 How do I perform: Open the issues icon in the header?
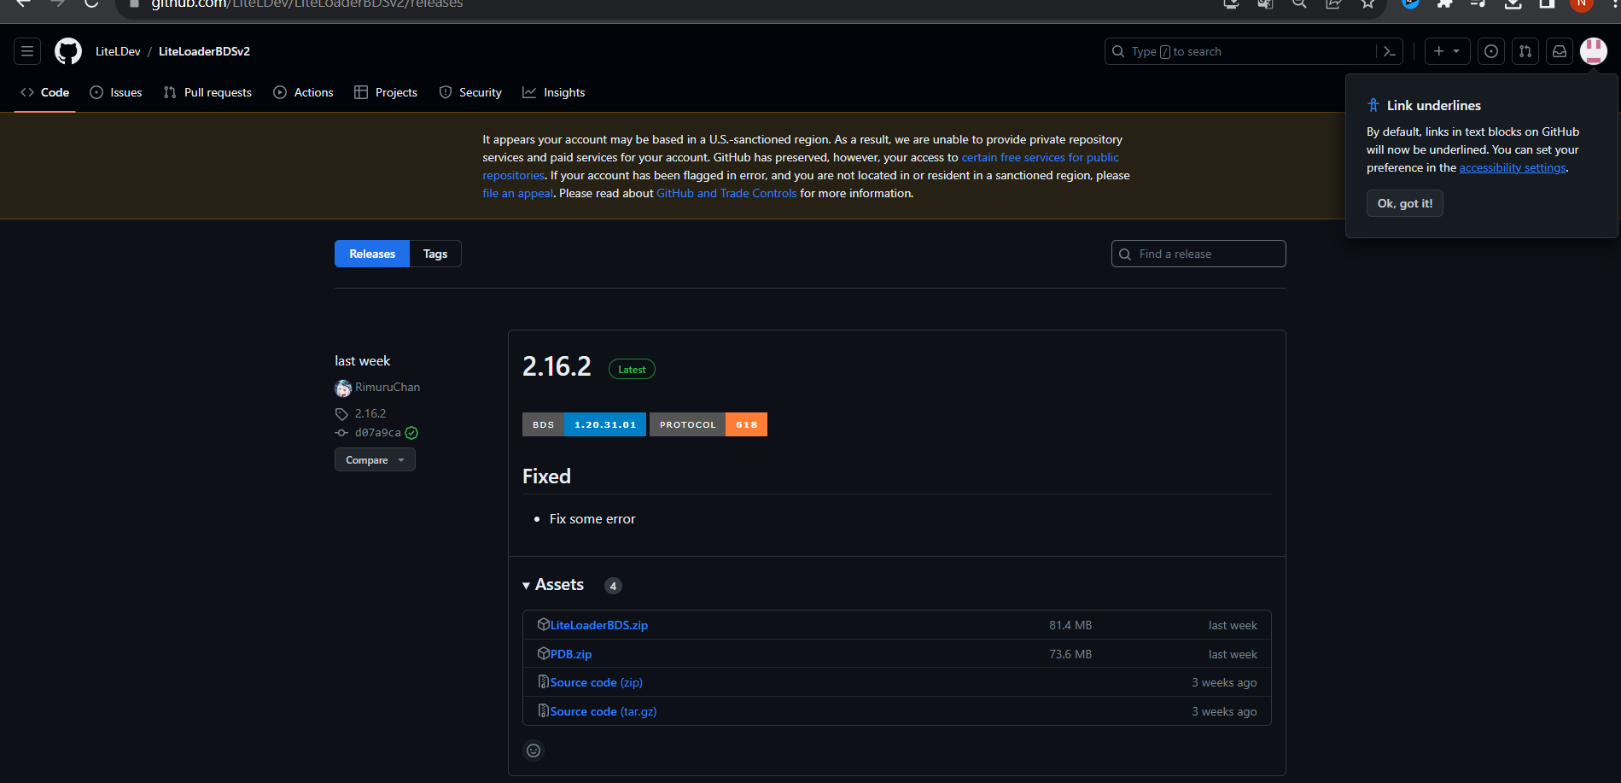coord(1490,51)
